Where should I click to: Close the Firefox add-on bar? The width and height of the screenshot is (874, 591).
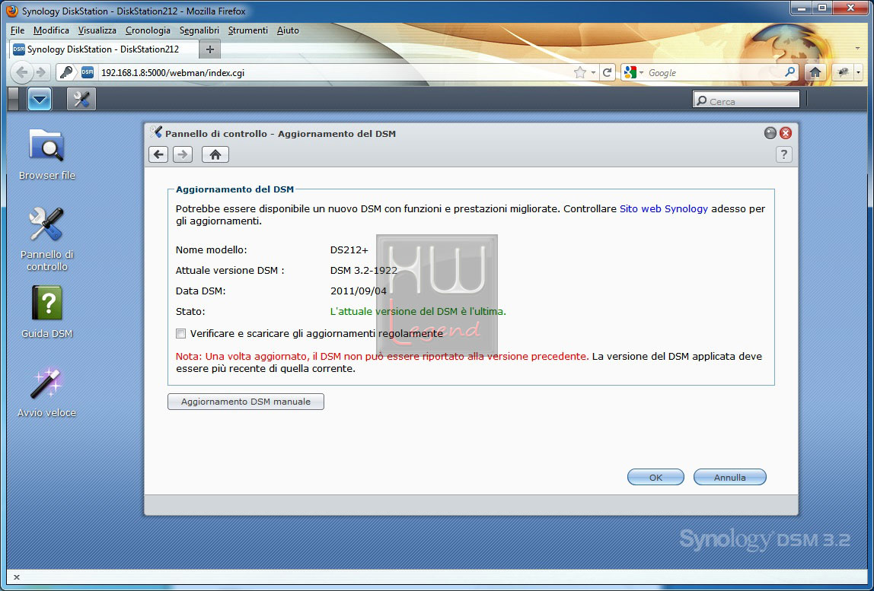(x=16, y=577)
